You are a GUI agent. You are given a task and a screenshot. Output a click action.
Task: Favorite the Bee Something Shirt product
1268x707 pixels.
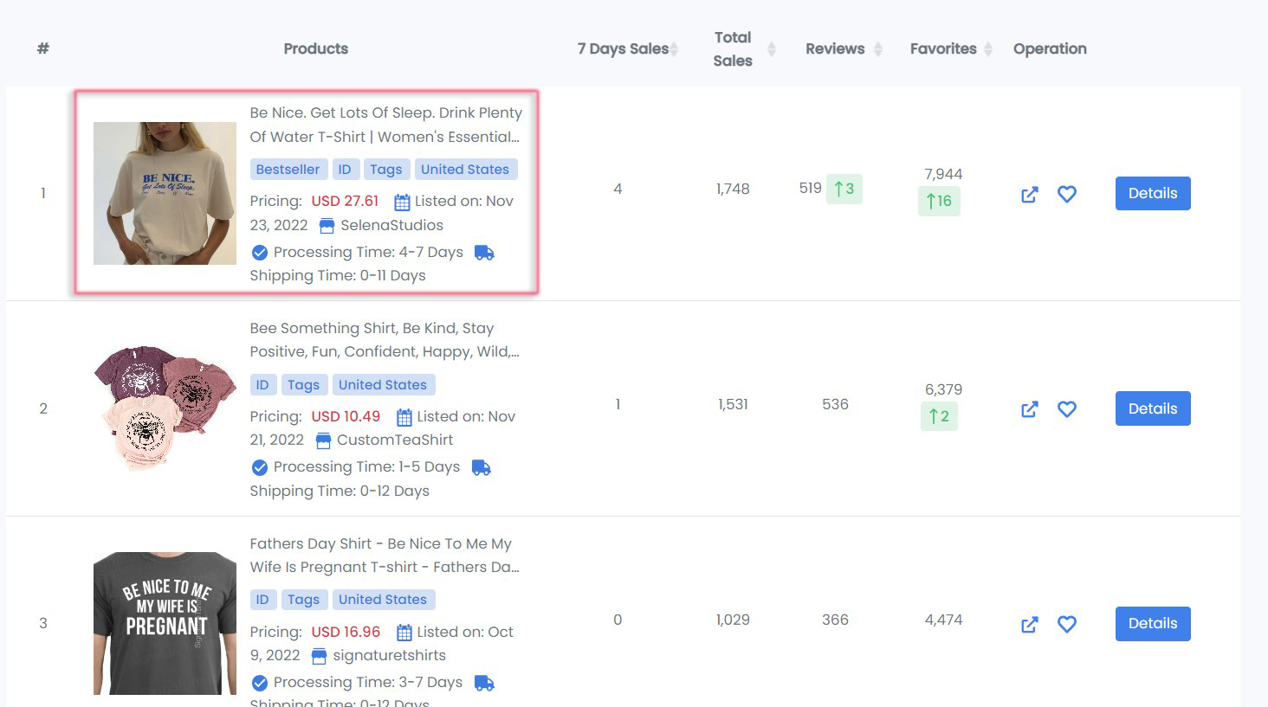point(1067,408)
